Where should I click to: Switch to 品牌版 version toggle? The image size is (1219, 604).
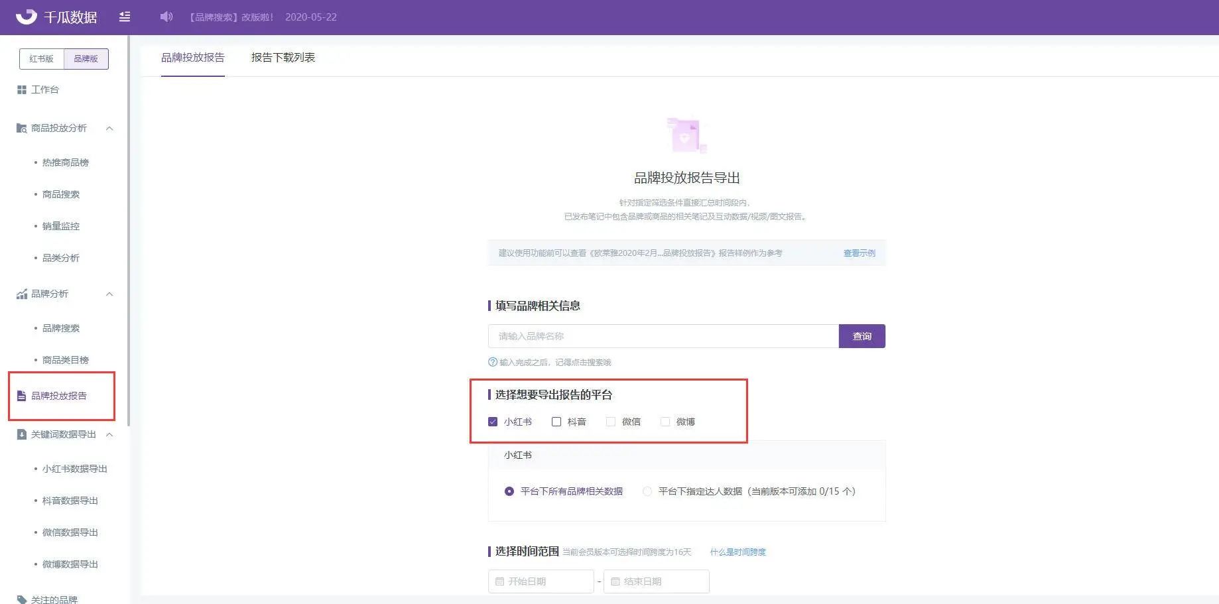(x=86, y=58)
